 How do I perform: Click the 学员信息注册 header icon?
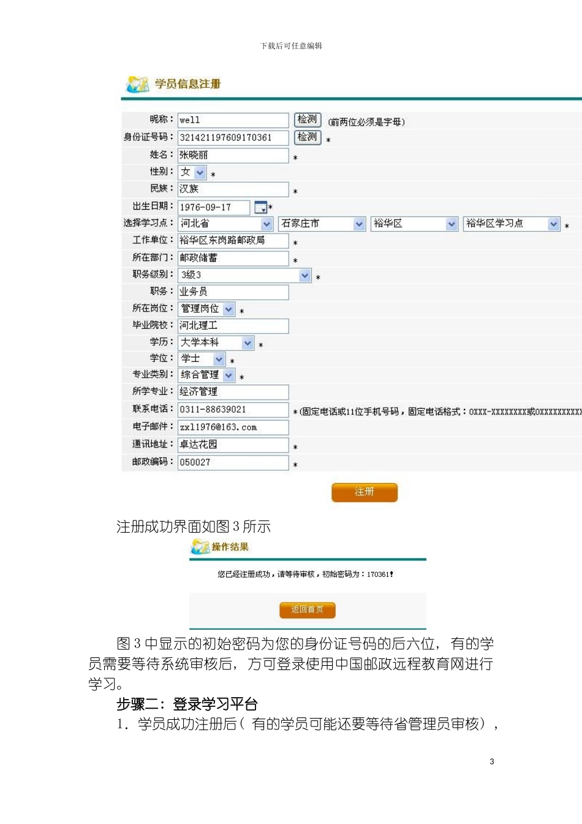point(138,84)
